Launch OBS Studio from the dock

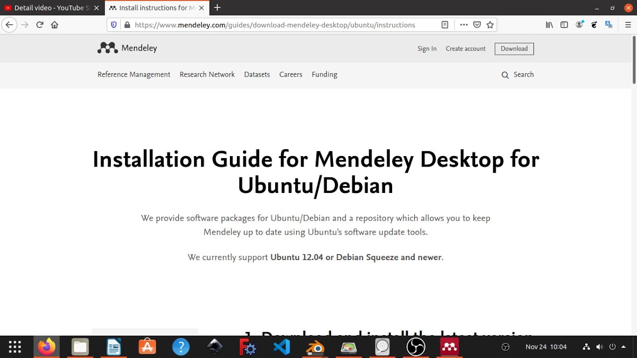pyautogui.click(x=416, y=347)
